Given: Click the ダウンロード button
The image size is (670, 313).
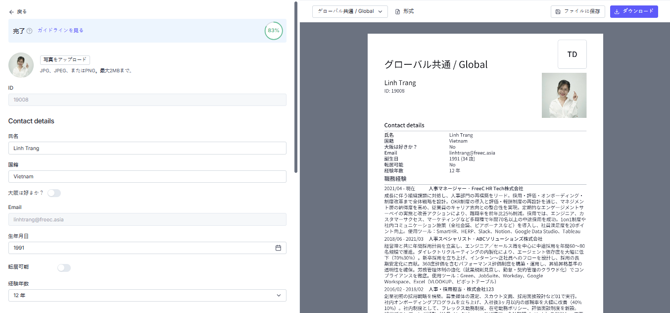Looking at the screenshot, I should pos(634,11).
